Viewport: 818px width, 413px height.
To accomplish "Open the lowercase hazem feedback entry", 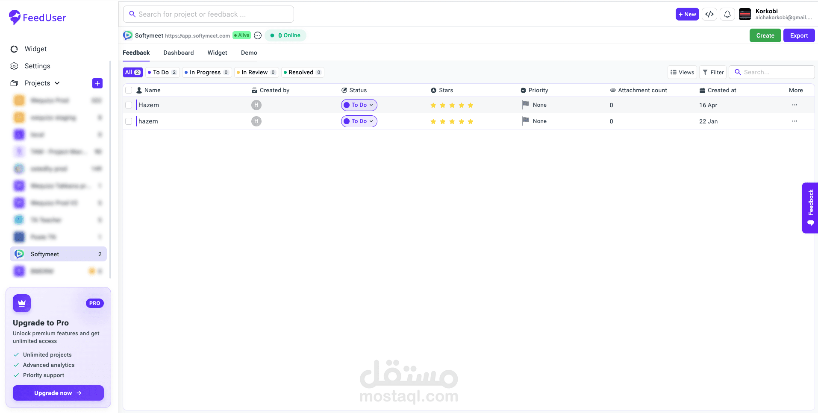I will 148,121.
